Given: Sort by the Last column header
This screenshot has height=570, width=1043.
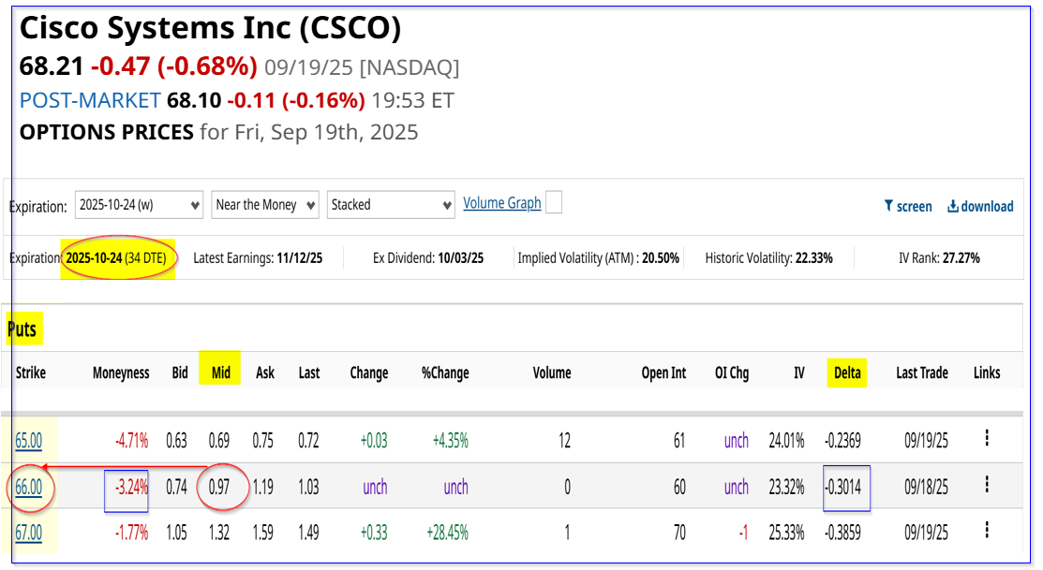Looking at the screenshot, I should click(x=308, y=373).
